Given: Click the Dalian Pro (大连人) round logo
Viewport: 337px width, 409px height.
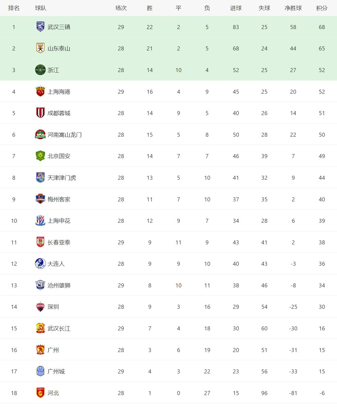Looking at the screenshot, I should [x=40, y=264].
